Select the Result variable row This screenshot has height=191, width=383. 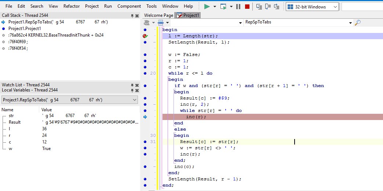coord(70,122)
